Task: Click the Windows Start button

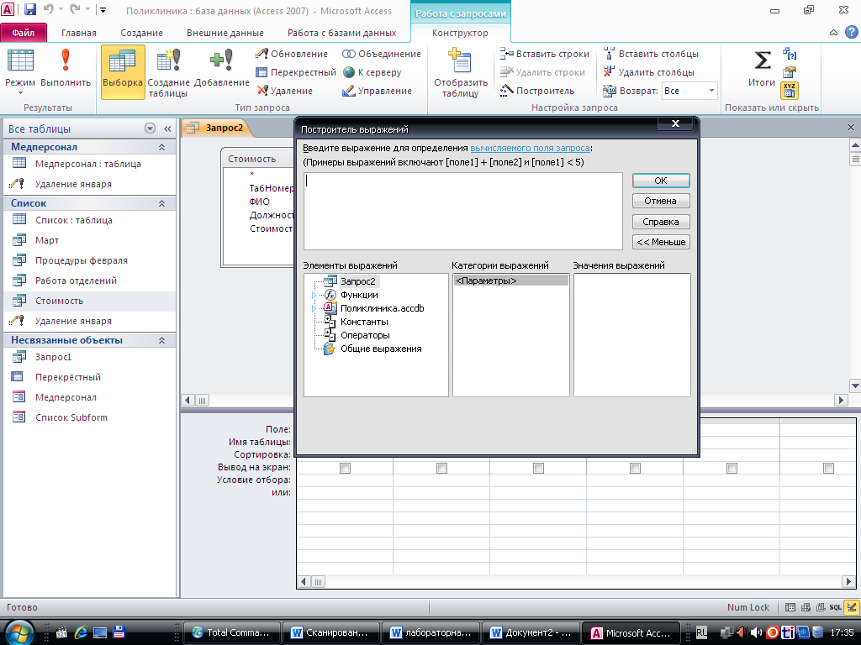Action: pos(20,632)
